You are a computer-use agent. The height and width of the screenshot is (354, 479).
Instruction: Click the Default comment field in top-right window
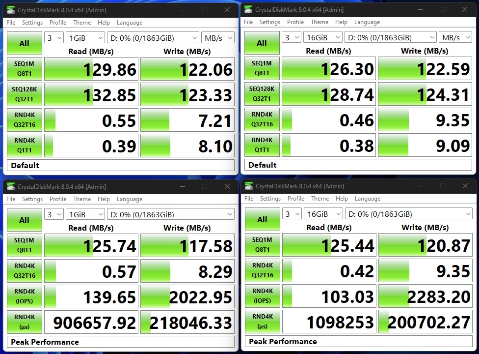point(358,165)
